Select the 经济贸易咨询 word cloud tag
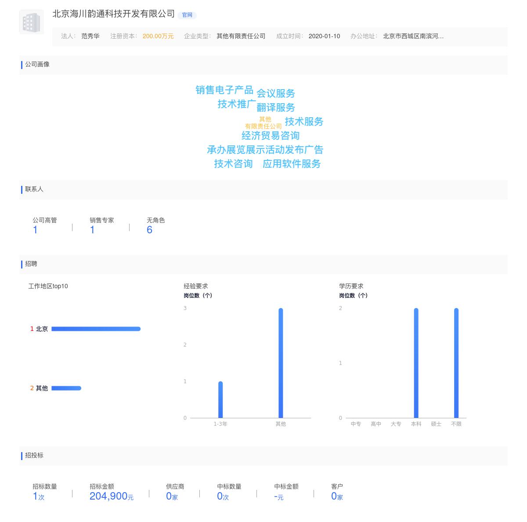 tap(271, 136)
